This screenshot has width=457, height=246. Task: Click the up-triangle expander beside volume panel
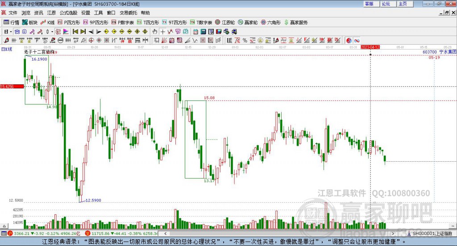click(4, 226)
